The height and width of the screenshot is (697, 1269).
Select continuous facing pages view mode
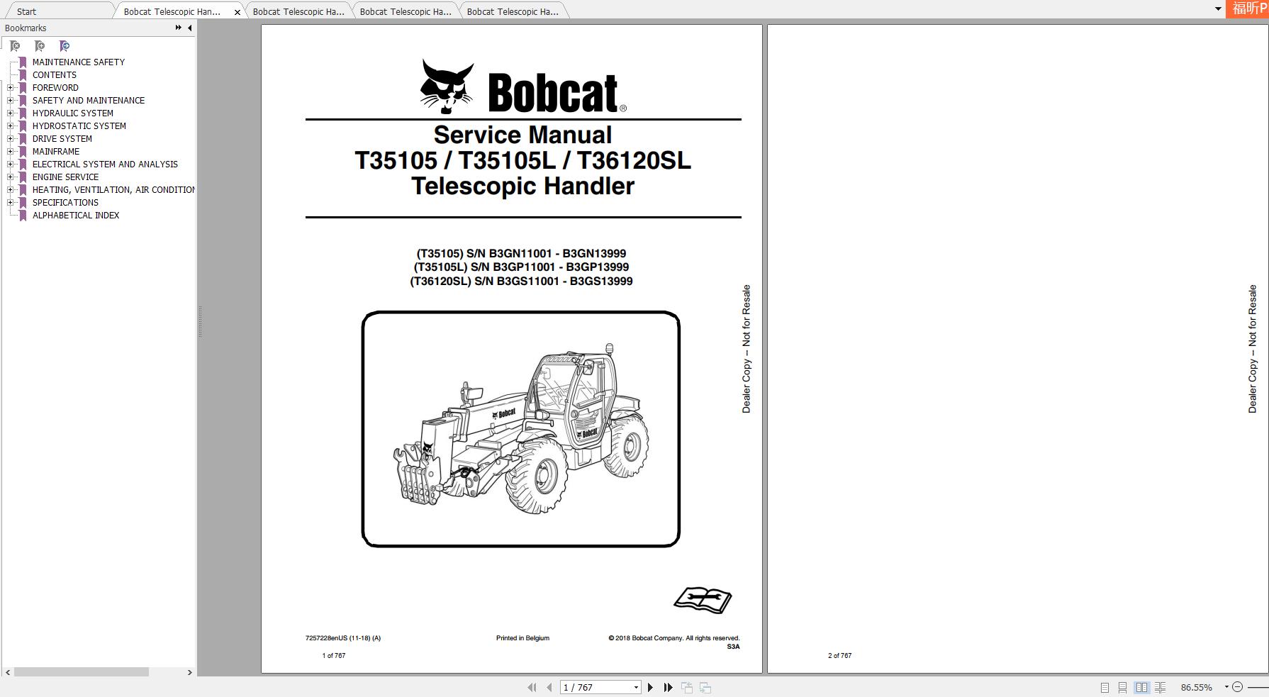[1161, 687]
